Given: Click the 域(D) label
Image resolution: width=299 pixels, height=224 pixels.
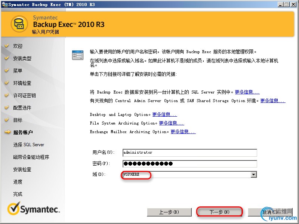Looking at the screenshot, I should [x=99, y=174].
